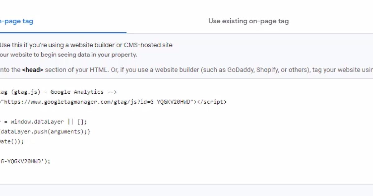373x196 pixels.
Task: Click the Date() function line in the snippet
Action: [12, 142]
